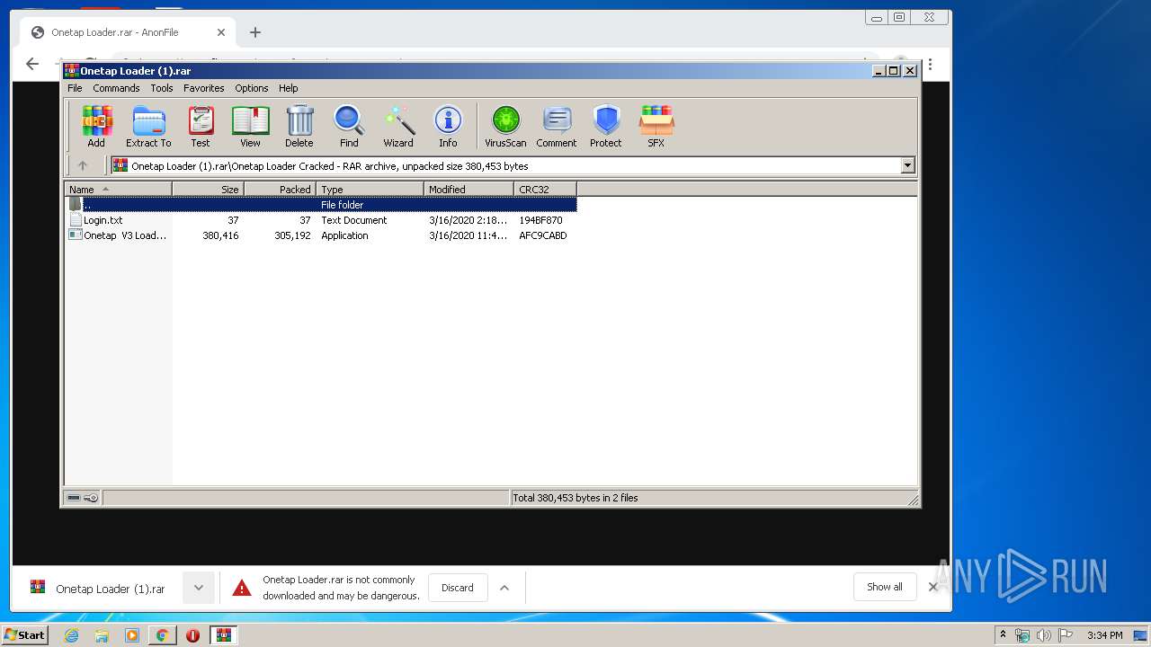Launch the Wizard tool
The height and width of the screenshot is (647, 1151).
[x=398, y=126]
